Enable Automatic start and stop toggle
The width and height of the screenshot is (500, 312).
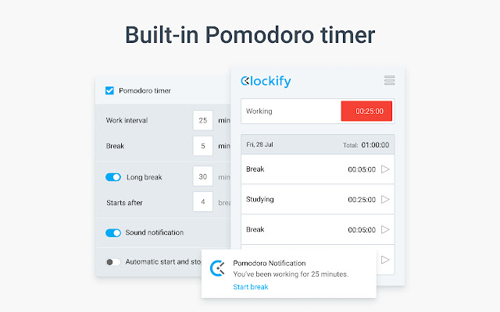(113, 262)
